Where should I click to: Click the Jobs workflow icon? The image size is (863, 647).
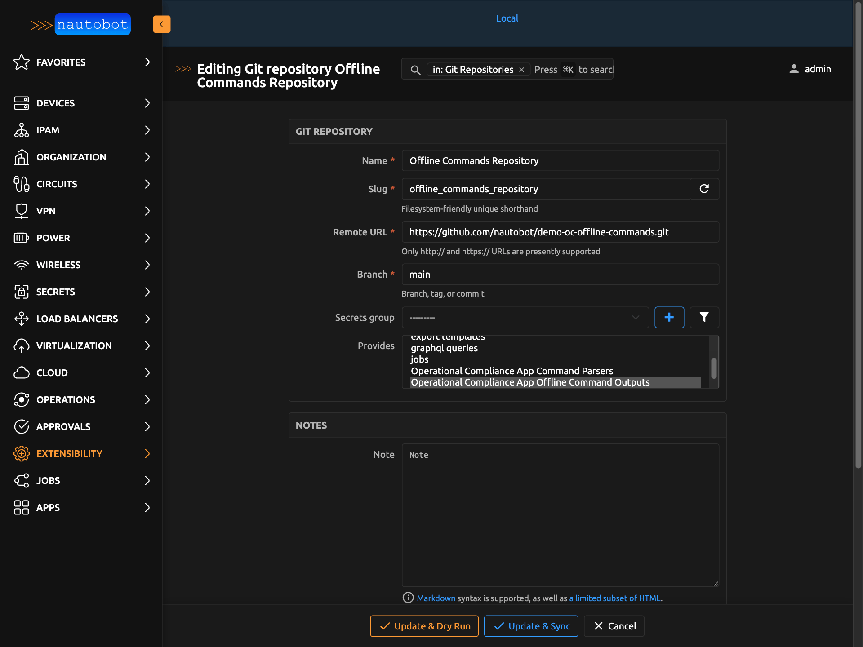point(22,480)
